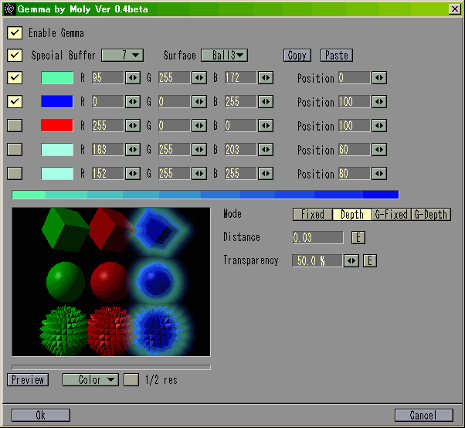Viewport: 465px width, 428px height.
Task: Open the Color preview mode dropdown
Action: coord(90,380)
